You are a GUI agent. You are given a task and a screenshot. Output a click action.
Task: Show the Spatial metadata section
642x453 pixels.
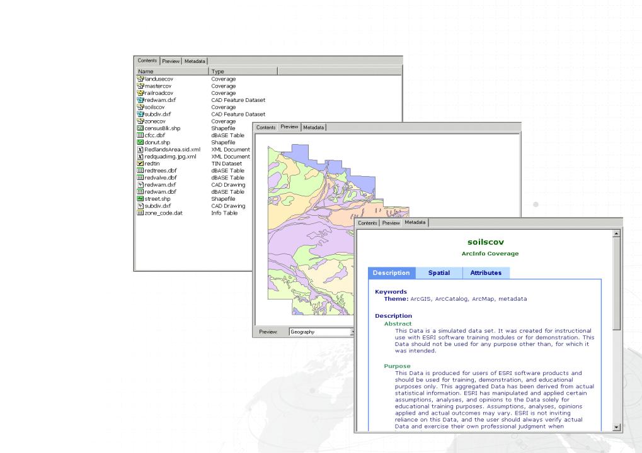pyautogui.click(x=439, y=272)
